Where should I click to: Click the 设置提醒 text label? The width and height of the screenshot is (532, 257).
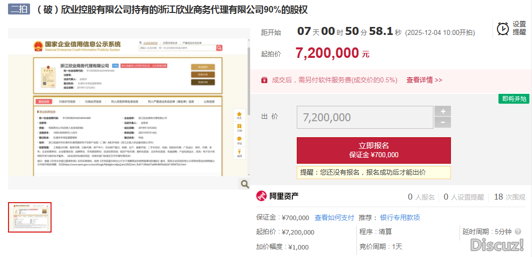point(519,28)
